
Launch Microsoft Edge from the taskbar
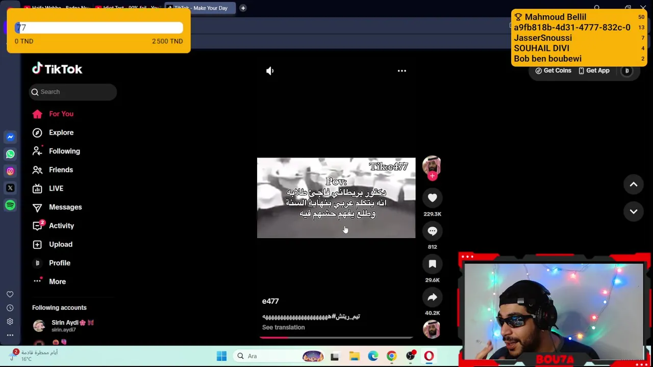[x=373, y=356]
